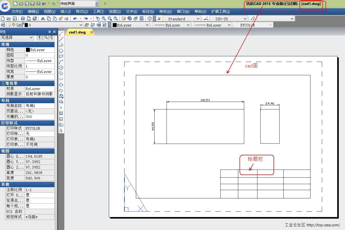Toggle the layer freeze sun icon

pyautogui.click(x=14, y=25)
